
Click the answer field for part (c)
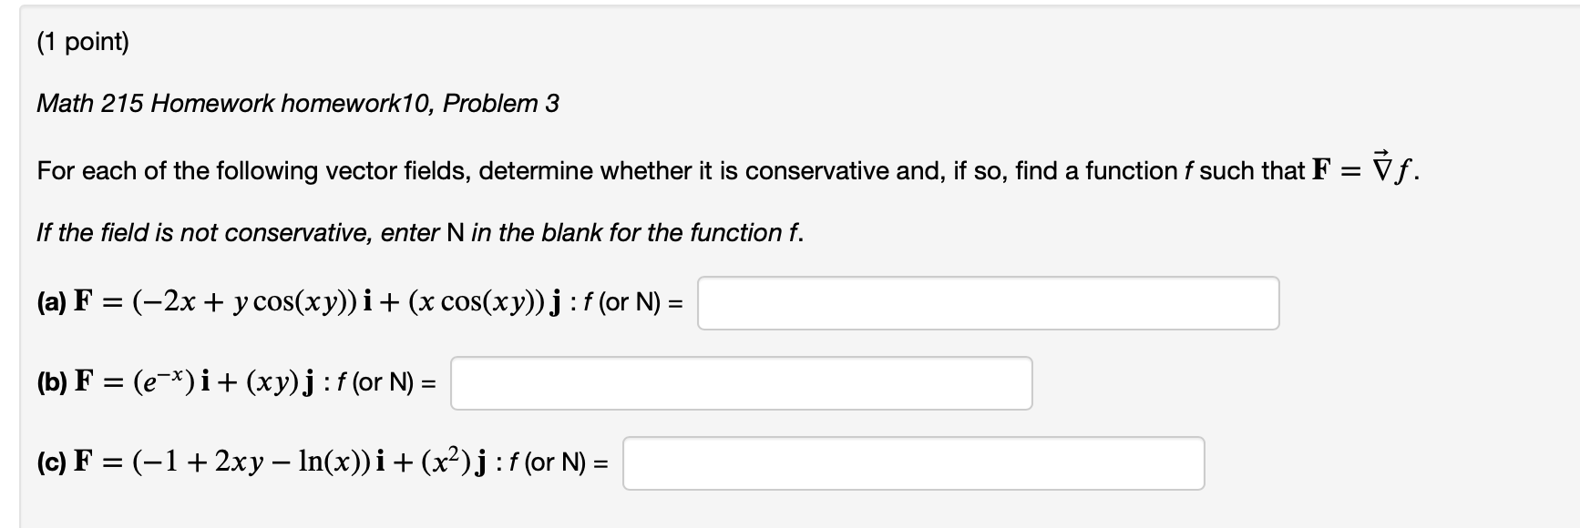(913, 463)
